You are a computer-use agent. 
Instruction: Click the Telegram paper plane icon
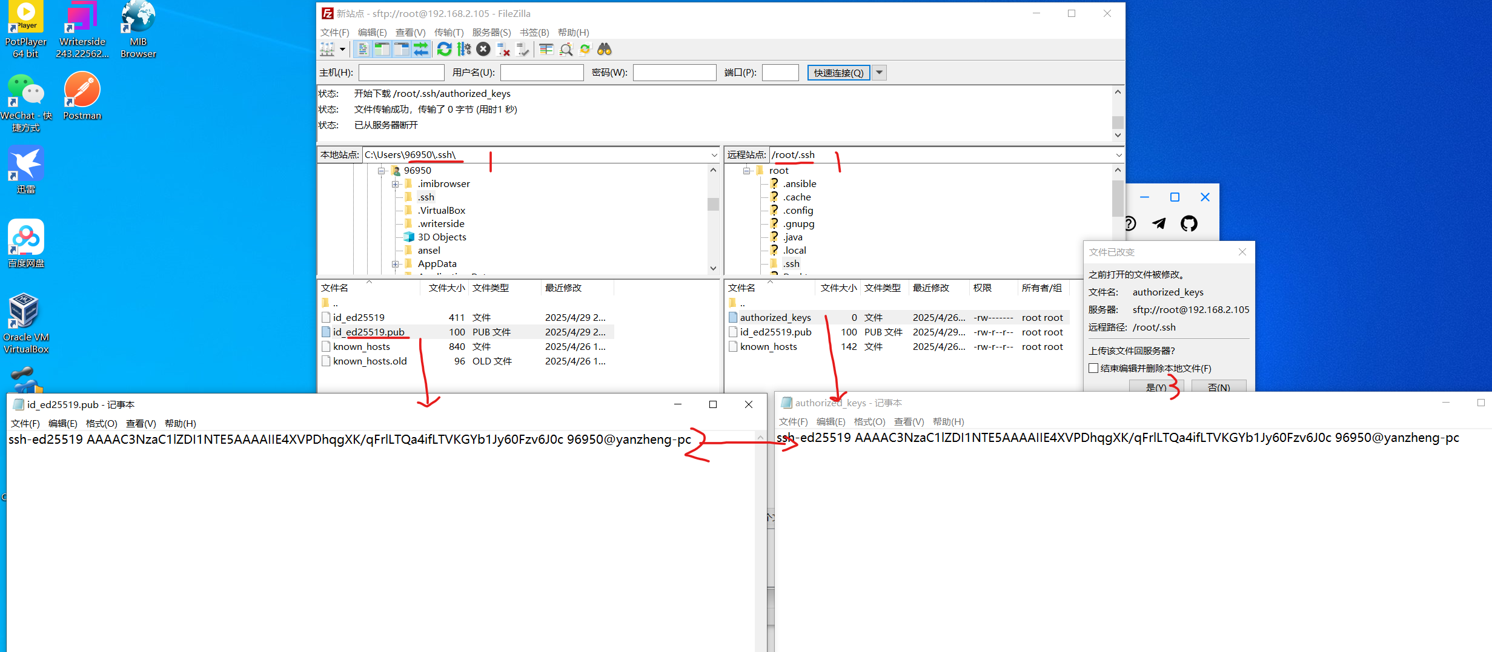(1159, 223)
